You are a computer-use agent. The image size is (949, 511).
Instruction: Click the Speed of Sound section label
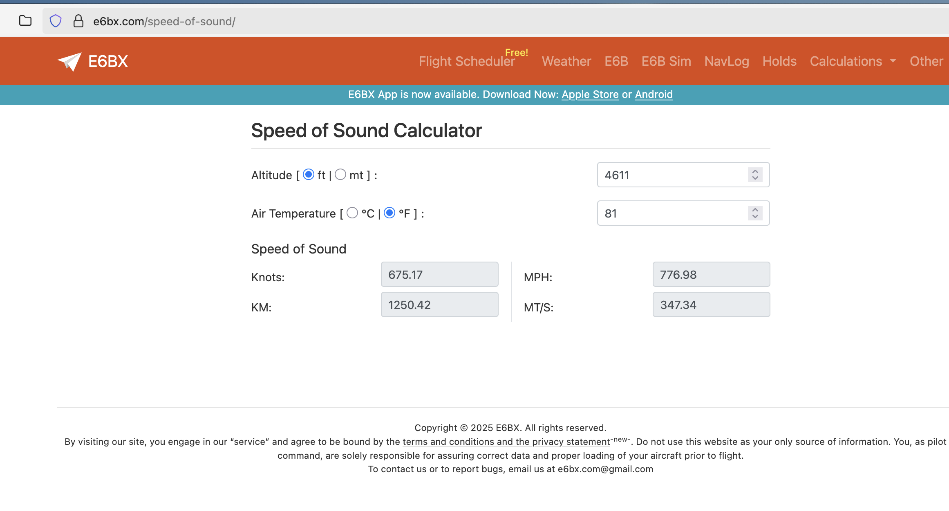pyautogui.click(x=299, y=249)
